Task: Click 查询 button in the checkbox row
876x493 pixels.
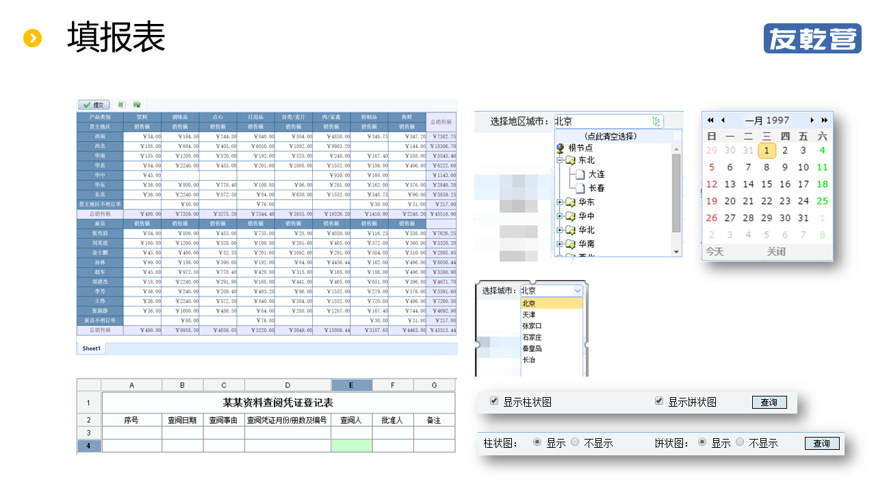Action: (x=769, y=403)
